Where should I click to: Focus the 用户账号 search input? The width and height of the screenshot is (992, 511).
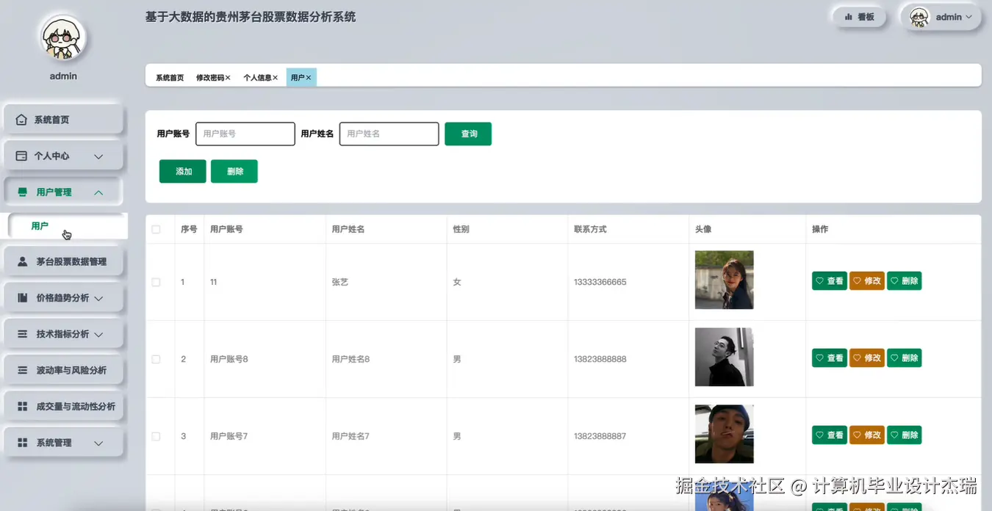click(245, 134)
